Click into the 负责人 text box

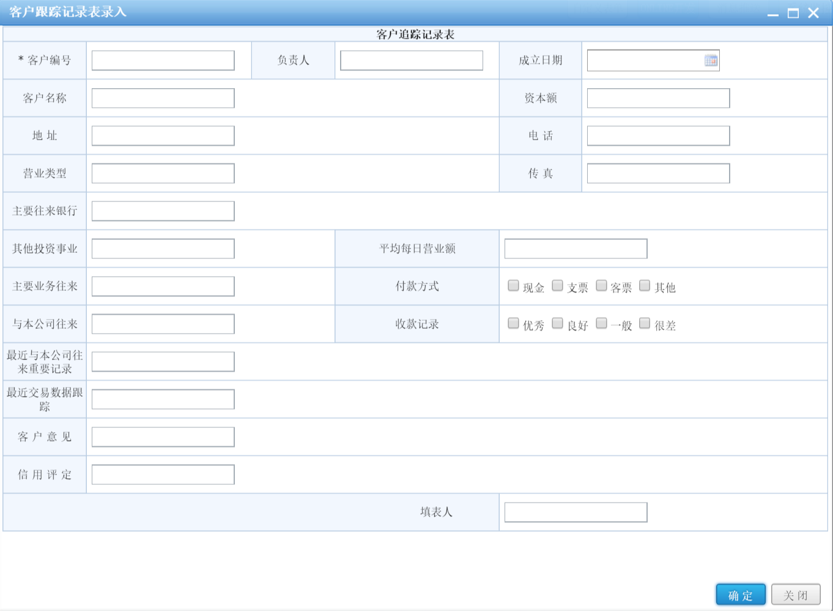tap(411, 61)
